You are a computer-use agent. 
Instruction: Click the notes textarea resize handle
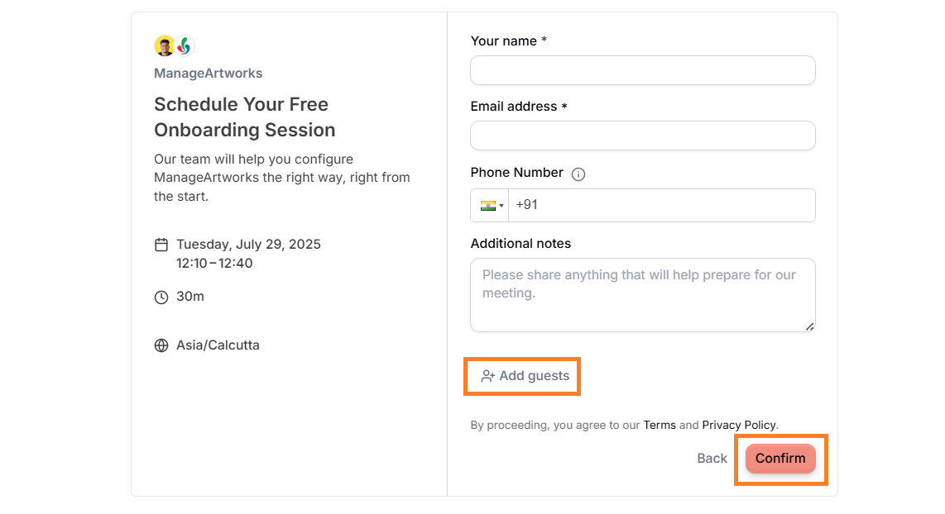point(809,326)
